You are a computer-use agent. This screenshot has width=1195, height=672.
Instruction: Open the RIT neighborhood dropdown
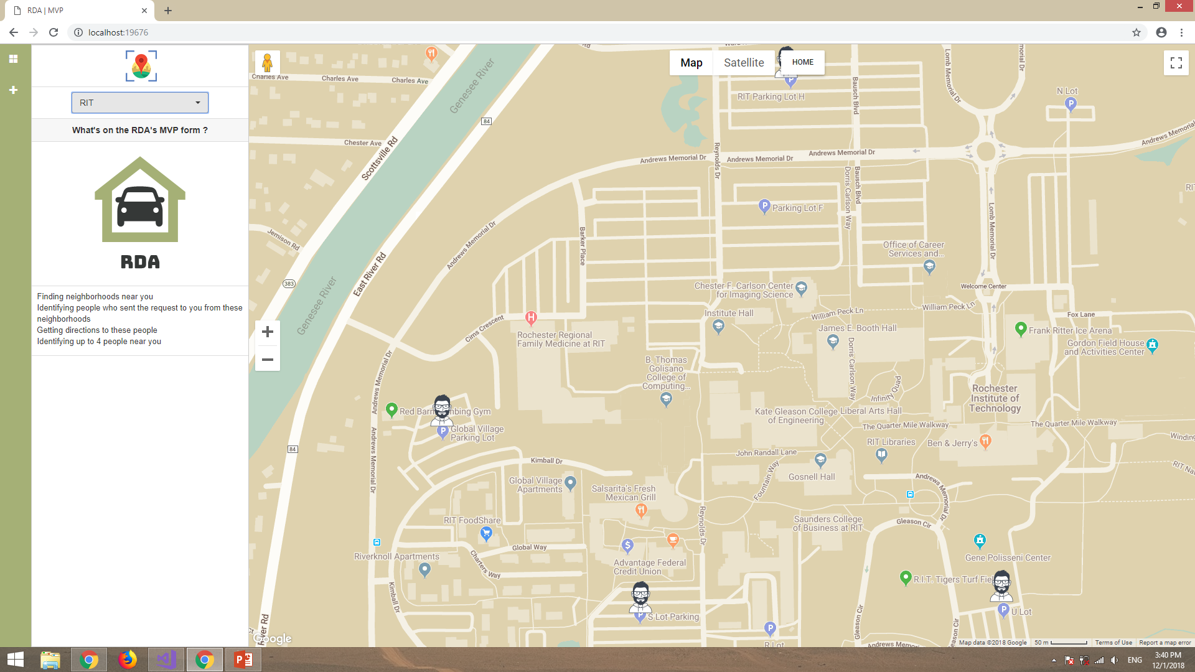[x=140, y=103]
